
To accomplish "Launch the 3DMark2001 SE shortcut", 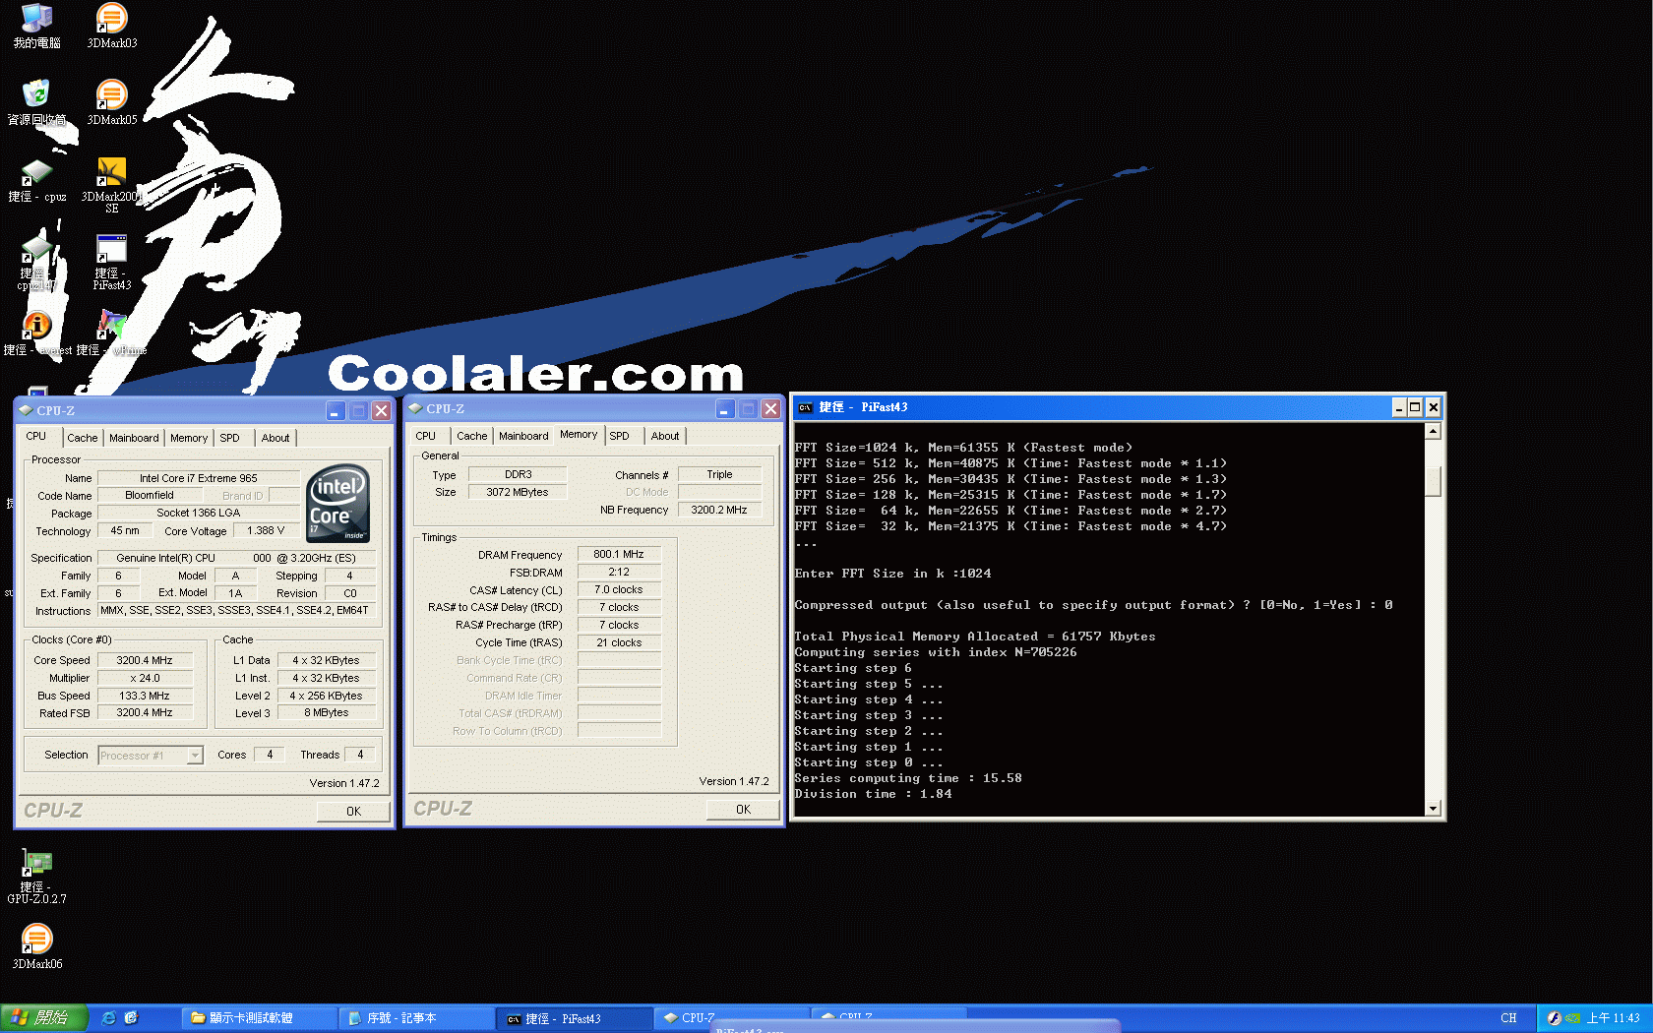I will click(112, 185).
